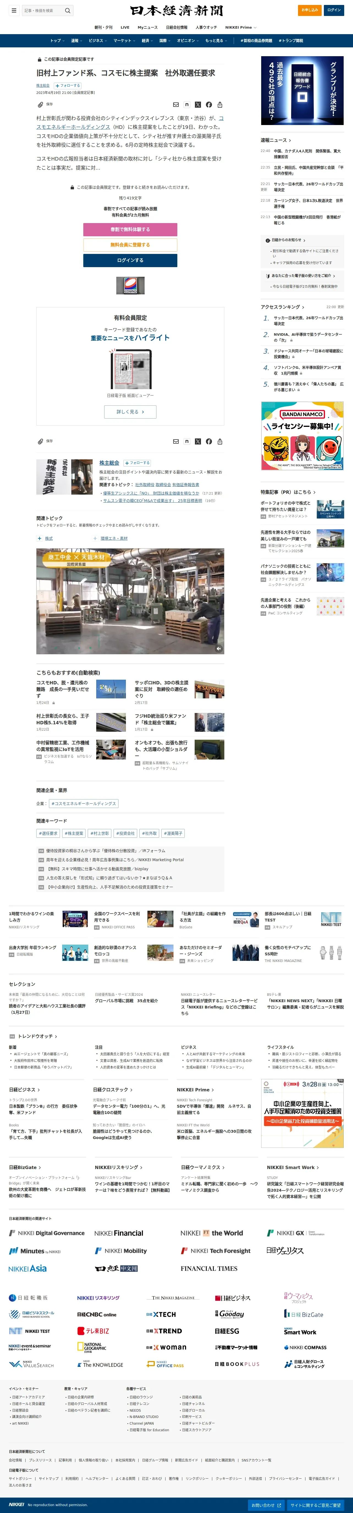Click the orange お申し込み button
This screenshot has width=353, height=1513.
310,10
